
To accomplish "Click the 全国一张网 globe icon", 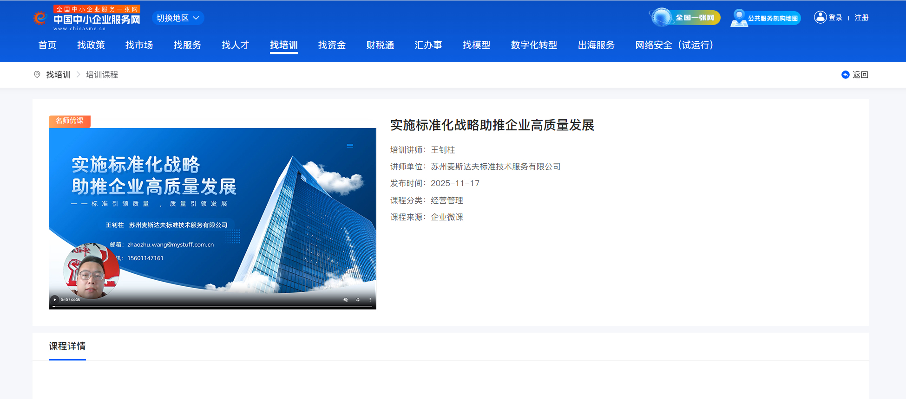I will click(662, 18).
